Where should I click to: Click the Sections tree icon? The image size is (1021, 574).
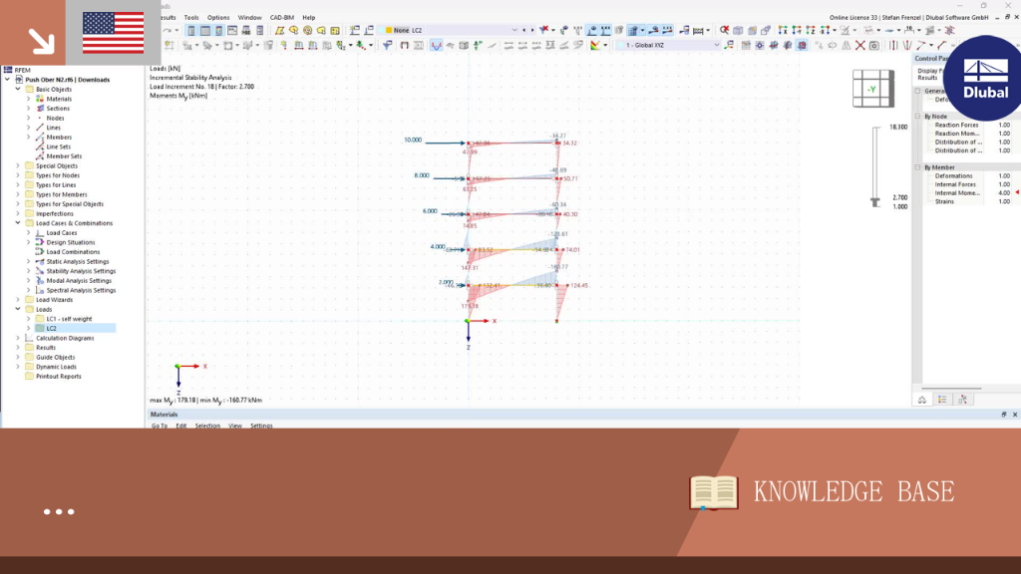[x=40, y=109]
